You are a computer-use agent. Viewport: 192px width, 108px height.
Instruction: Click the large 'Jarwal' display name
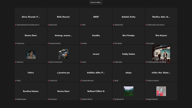[x=96, y=54]
